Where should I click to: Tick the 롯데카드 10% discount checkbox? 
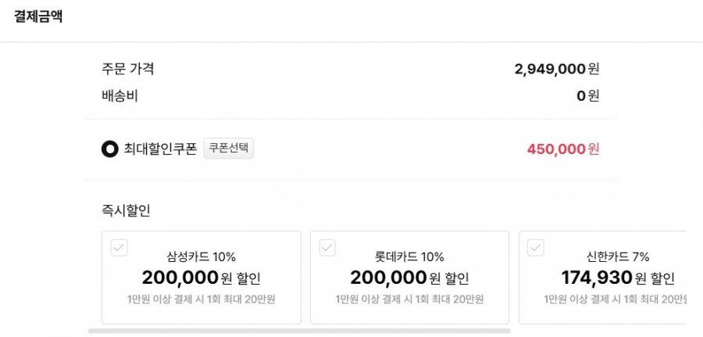pos(328,248)
